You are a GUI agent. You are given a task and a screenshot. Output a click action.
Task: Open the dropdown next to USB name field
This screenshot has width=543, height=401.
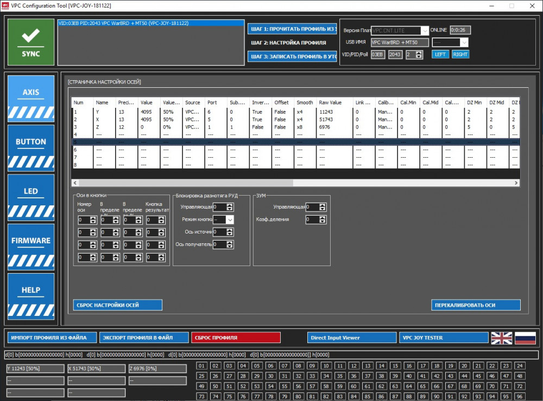pos(463,42)
